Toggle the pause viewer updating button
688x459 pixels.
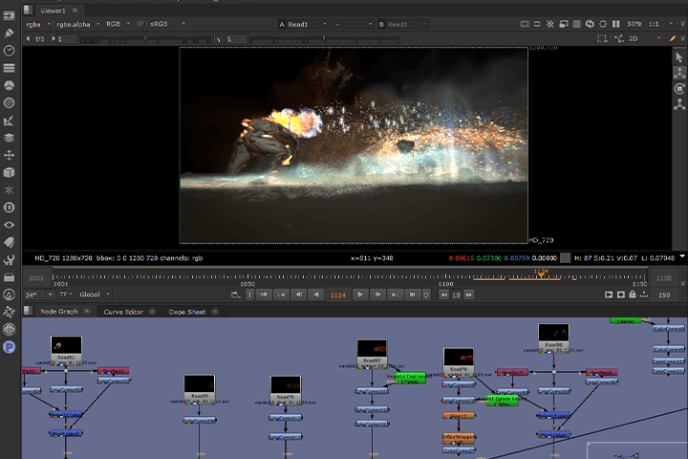(x=616, y=24)
